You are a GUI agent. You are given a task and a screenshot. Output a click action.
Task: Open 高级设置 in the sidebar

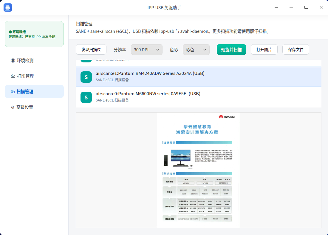(34, 107)
